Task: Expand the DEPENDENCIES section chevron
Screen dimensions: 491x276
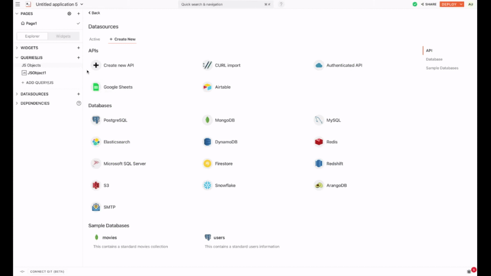Action: click(17, 103)
